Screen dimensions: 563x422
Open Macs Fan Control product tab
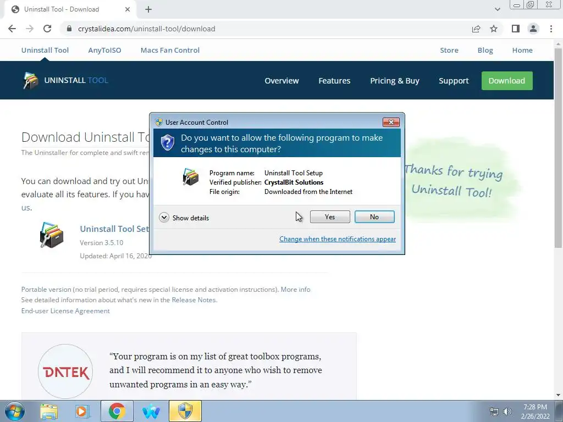(170, 50)
